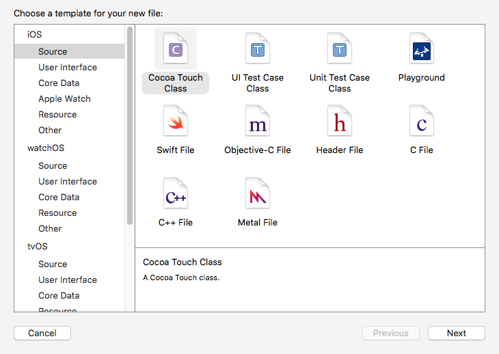Select the watchOS section header
The image size is (499, 354).
(46, 148)
